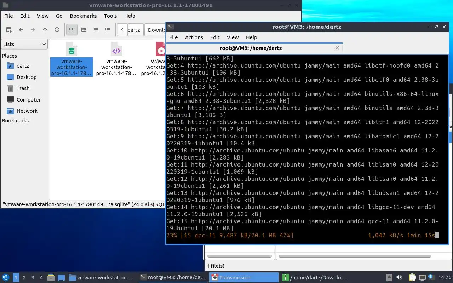Screen dimensions: 453x283
Task: Click the '1 file(s)' status text
Action: click(x=216, y=266)
